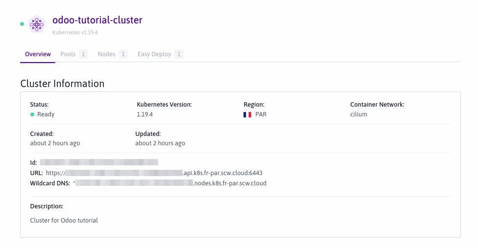Click the Easy Deploy count badge
The height and width of the screenshot is (248, 478).
point(179,54)
